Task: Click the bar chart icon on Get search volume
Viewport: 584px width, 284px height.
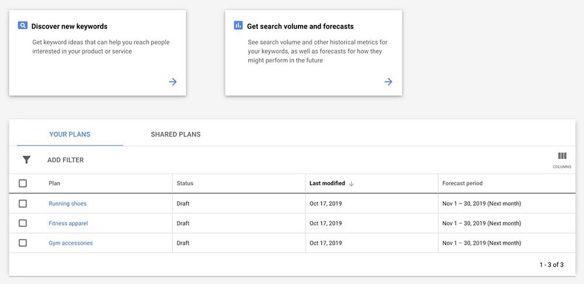Action: tap(238, 26)
